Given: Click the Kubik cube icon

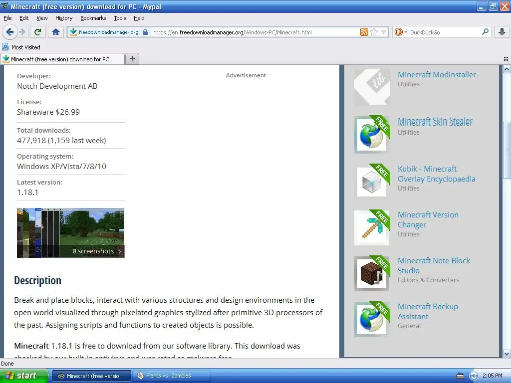Looking at the screenshot, I should click(x=372, y=182).
